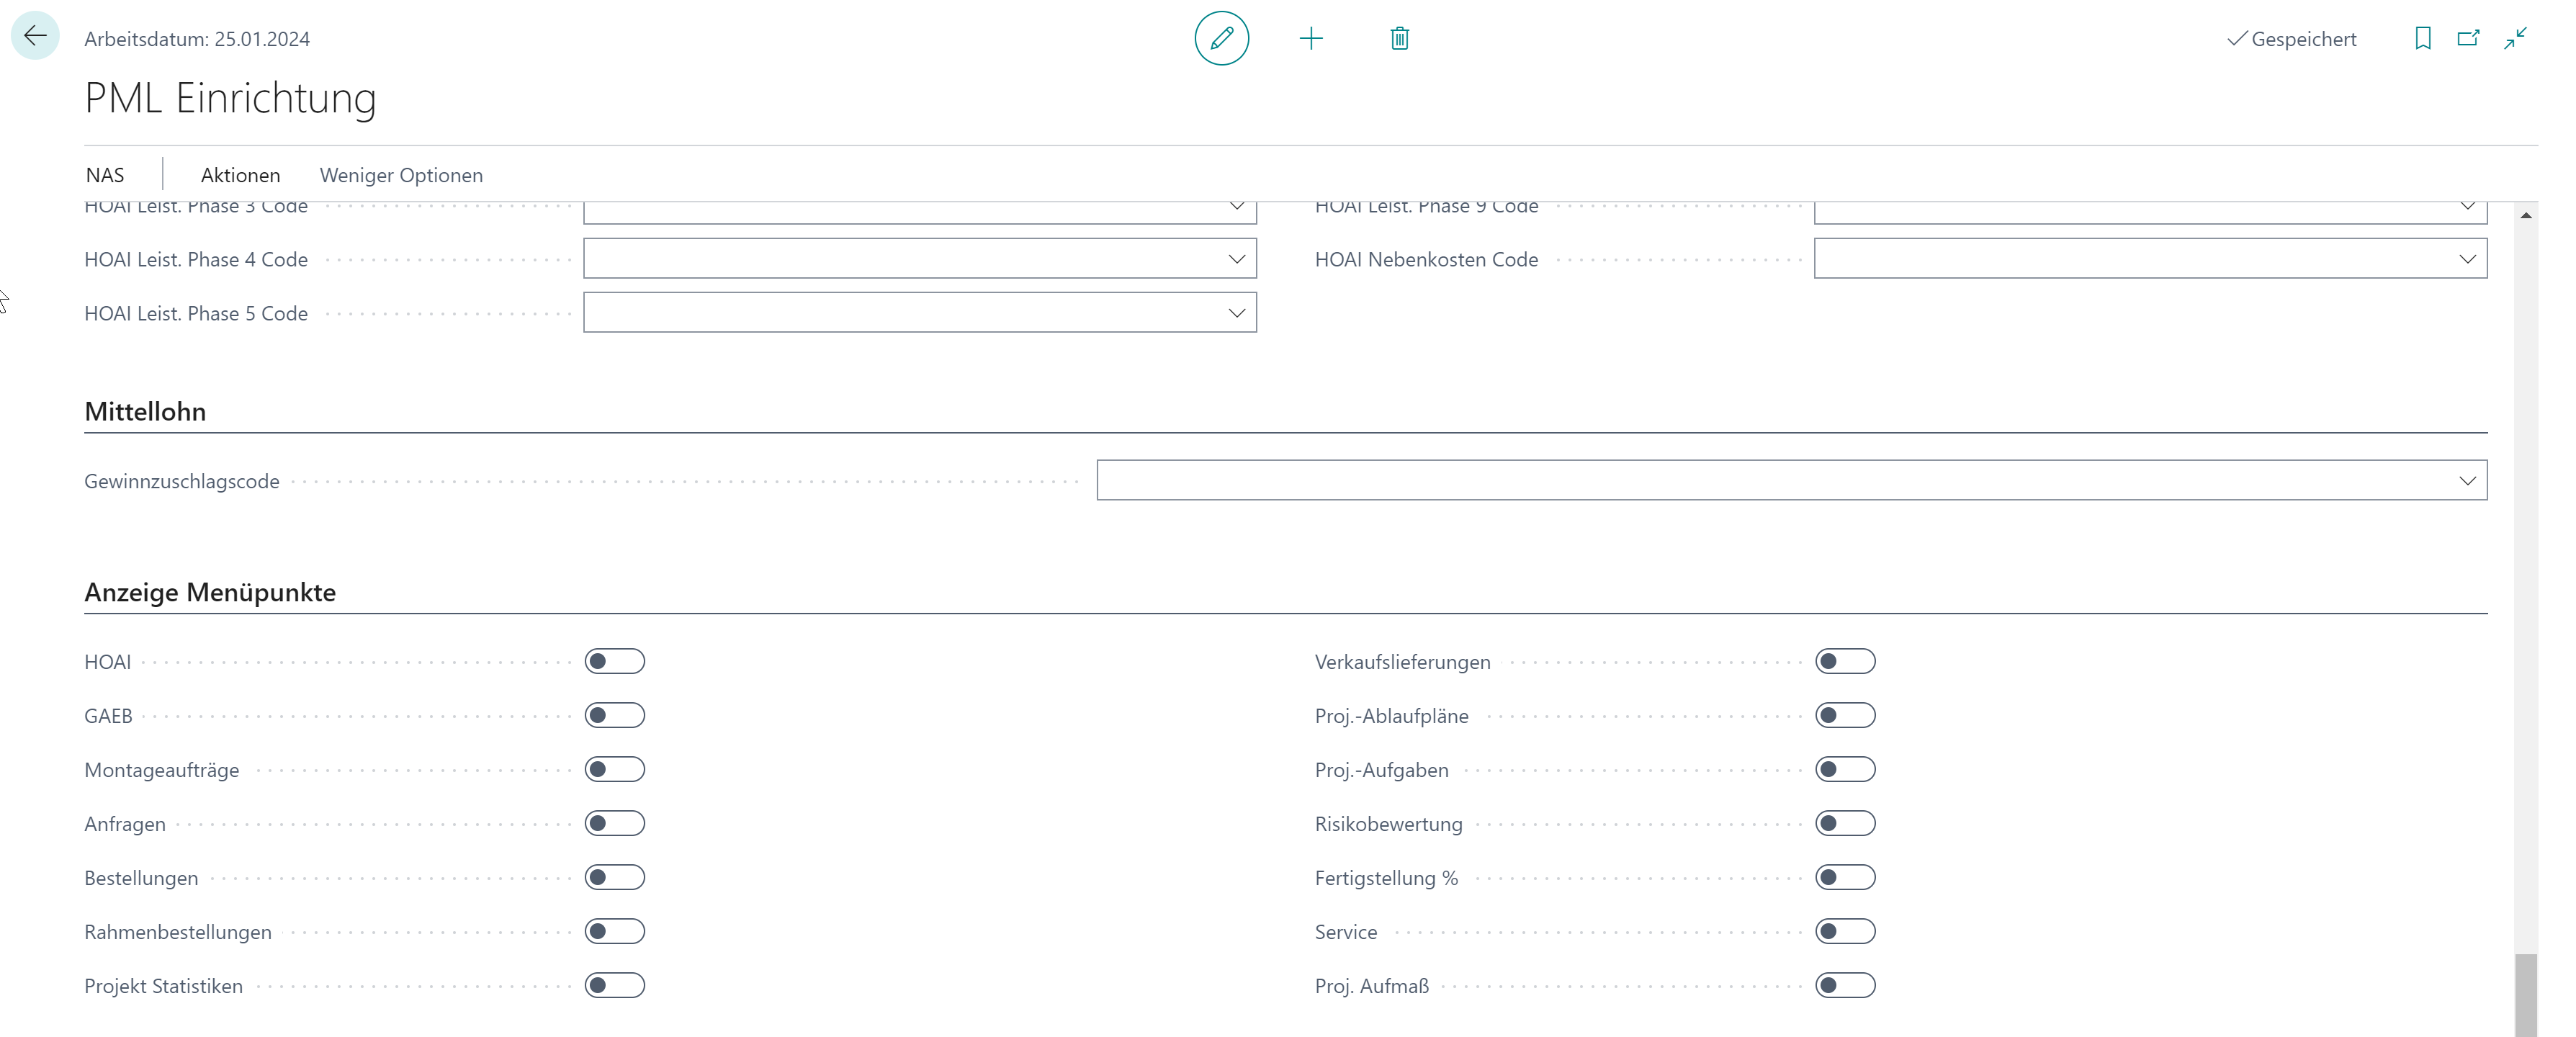Open HOAI Leist. Phase 4 Code dropdown
Viewport: 2576px width, 1037px height.
click(1236, 259)
